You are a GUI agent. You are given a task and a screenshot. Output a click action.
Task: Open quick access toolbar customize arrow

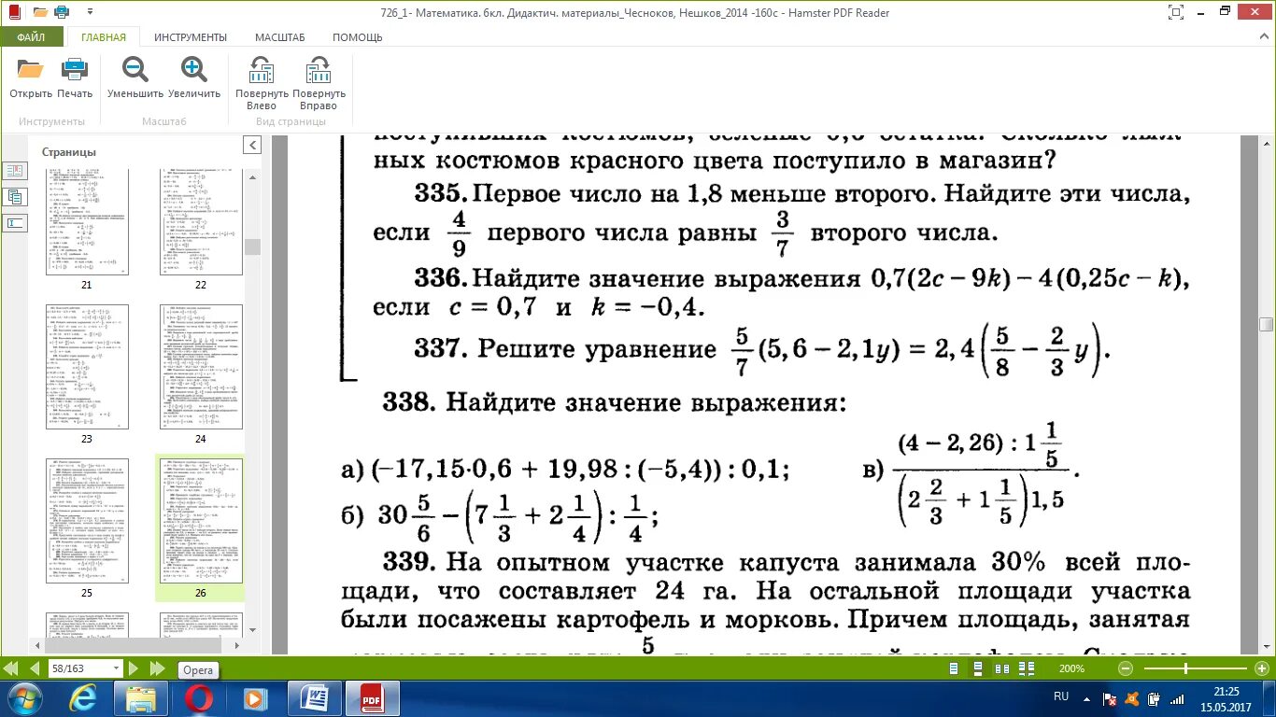[90, 13]
